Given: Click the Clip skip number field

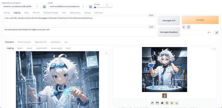Looking at the screenshot, I should pyautogui.click(x=108, y=5).
